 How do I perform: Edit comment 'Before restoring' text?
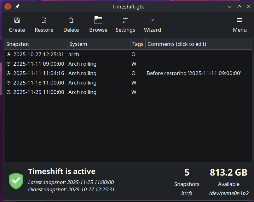194,73
